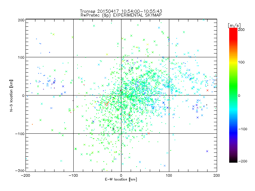Click the plot title 'Tromsø 20150417 10:54:00-10:55:43'
The image size is (255, 191).
[121, 11]
